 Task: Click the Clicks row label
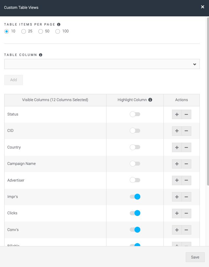12,213
